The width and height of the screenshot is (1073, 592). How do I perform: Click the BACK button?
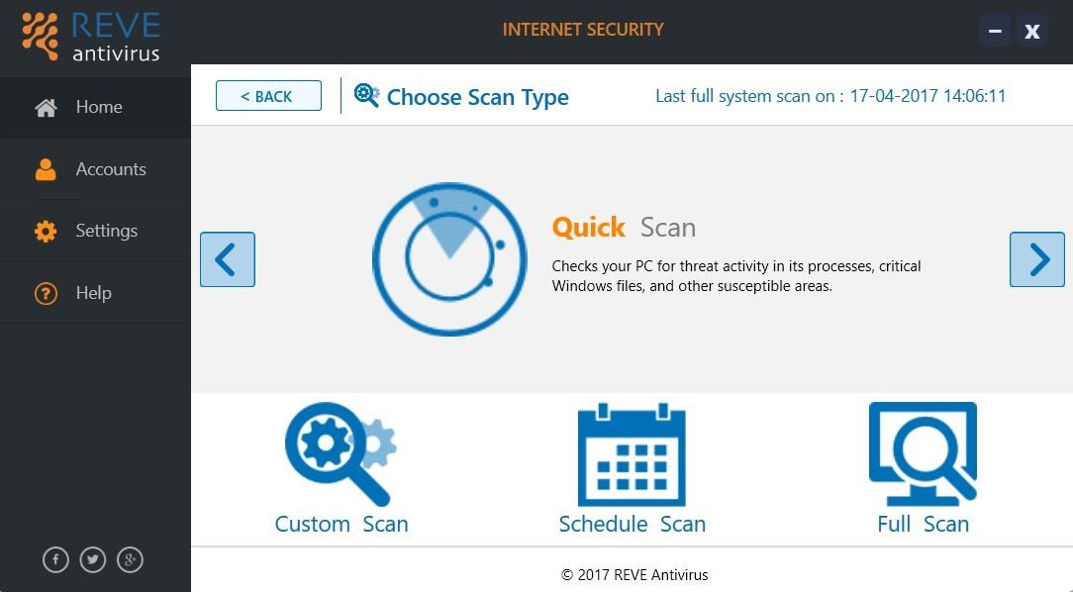(x=268, y=96)
